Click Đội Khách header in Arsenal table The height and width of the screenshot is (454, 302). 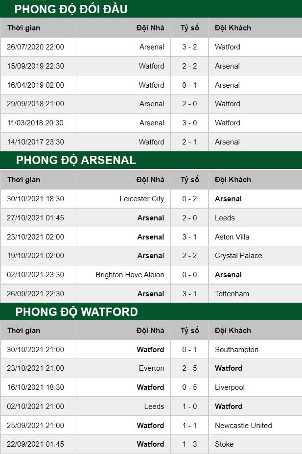pos(233,180)
